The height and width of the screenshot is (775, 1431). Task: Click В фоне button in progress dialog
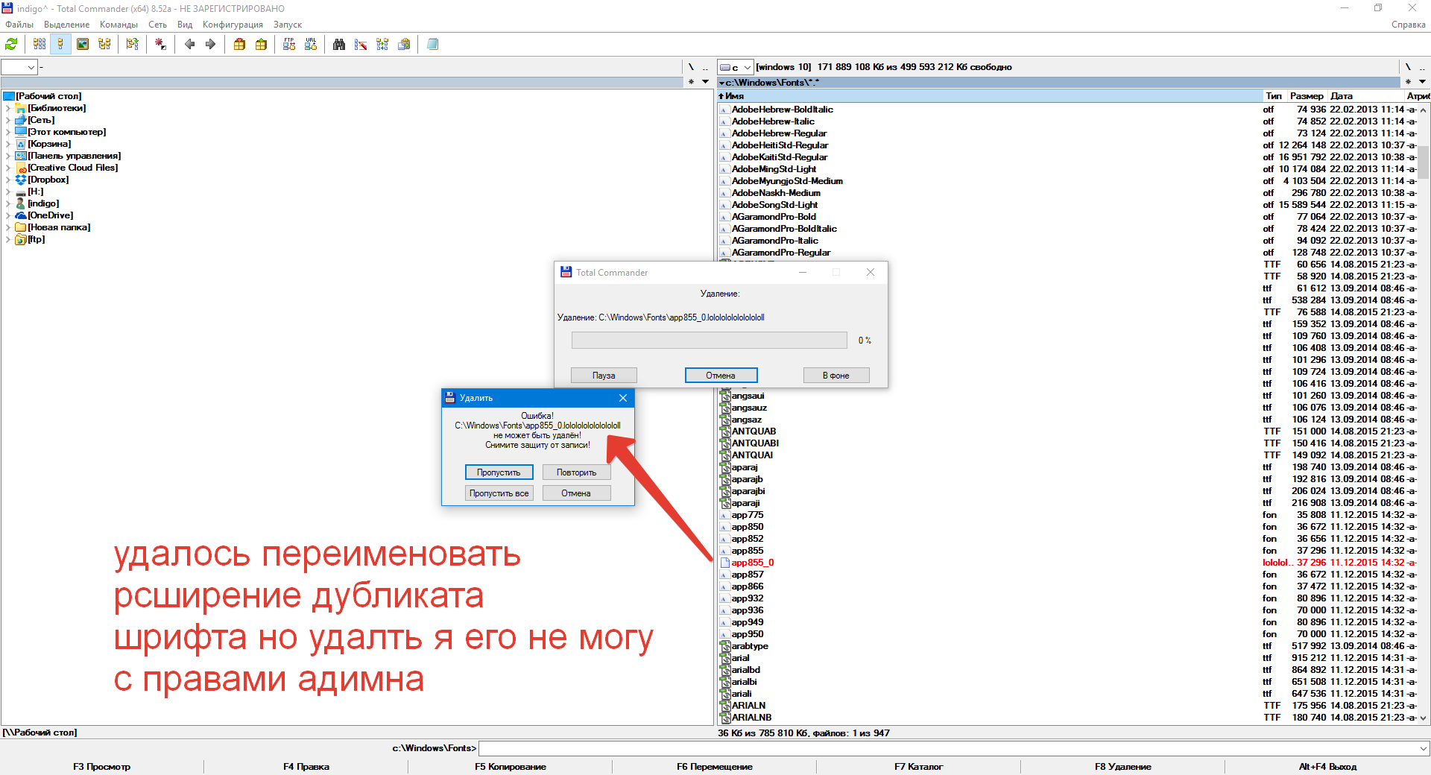pyautogui.click(x=836, y=376)
